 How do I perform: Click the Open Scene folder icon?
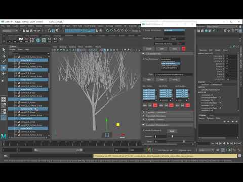tap(27, 31)
